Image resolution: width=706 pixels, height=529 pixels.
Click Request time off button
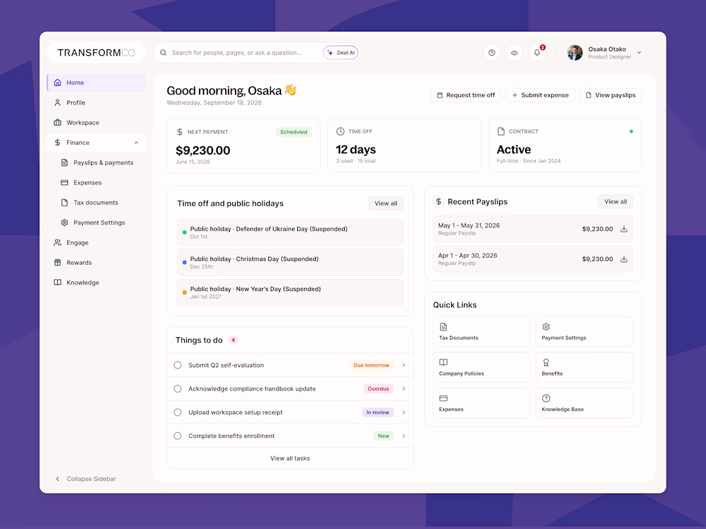466,96
